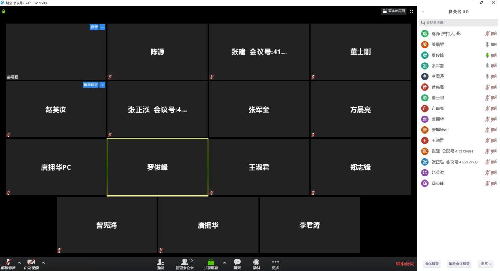Screen dimensions: 500x271
Task: Open the 更多 three-dots toolbar icon
Action: coord(275,262)
